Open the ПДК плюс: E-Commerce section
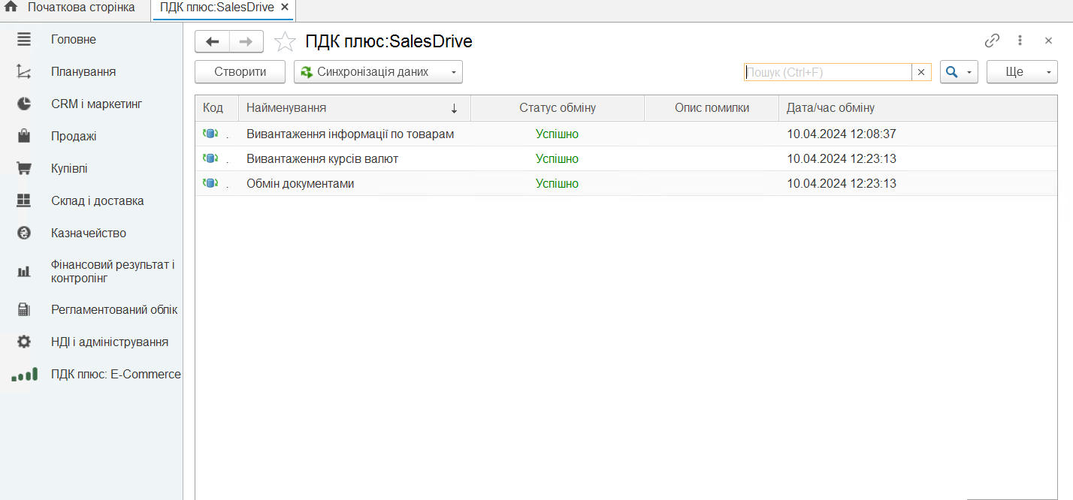Screen dimensions: 1073x500 (x=116, y=374)
